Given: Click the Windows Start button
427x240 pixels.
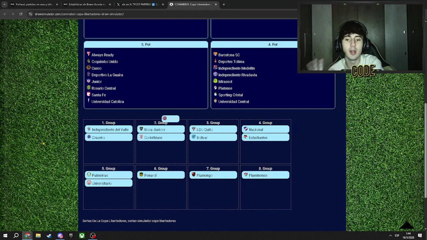Looking at the screenshot, I should point(5,236).
